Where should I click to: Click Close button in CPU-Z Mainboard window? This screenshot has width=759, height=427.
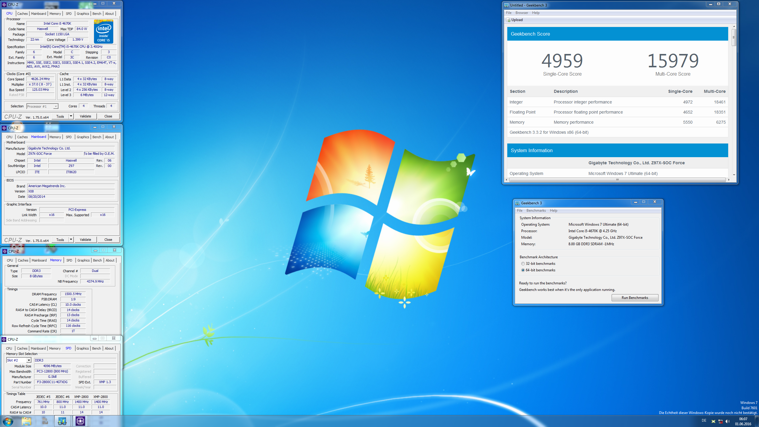click(x=108, y=240)
